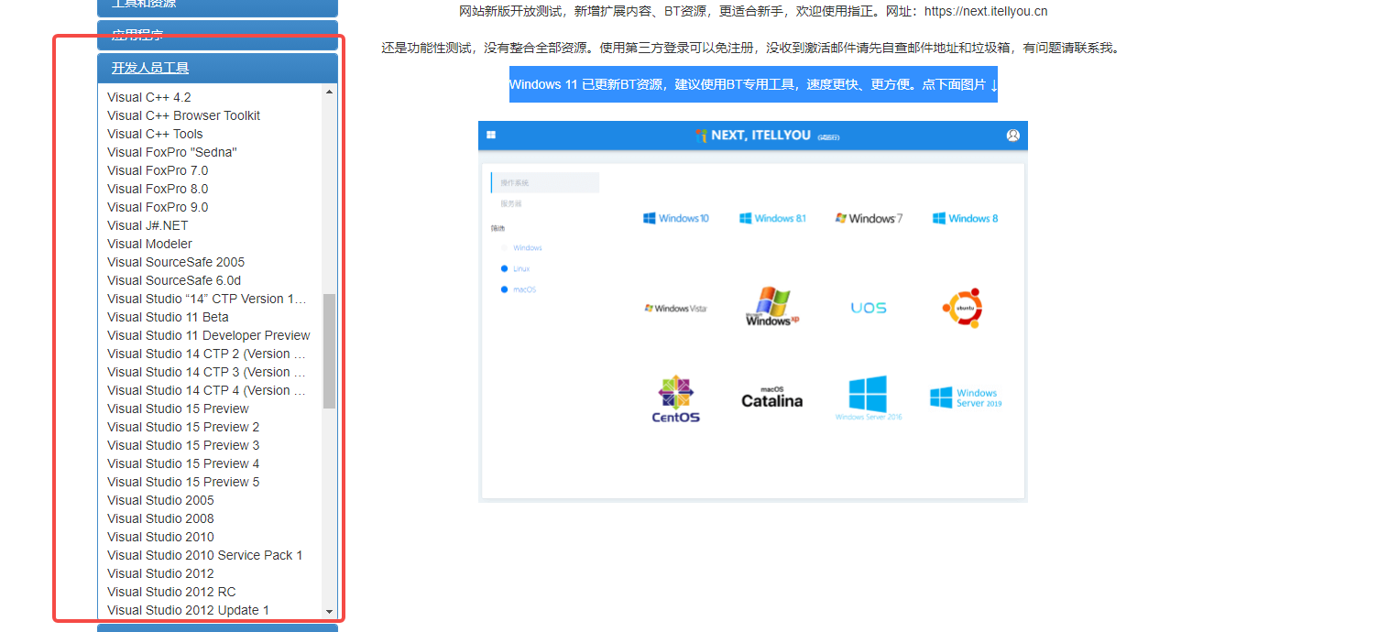1389x632 pixels.
Task: Choose Visual Studio 2005
Action: click(160, 500)
